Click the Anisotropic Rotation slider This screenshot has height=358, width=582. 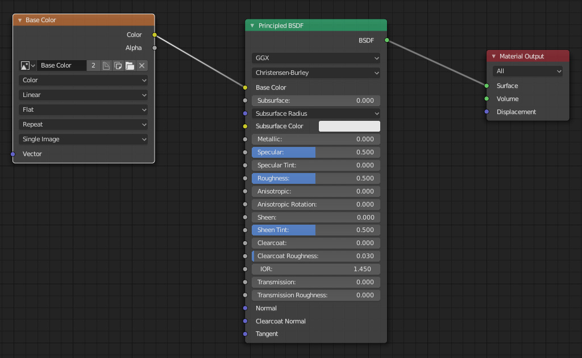tap(316, 204)
